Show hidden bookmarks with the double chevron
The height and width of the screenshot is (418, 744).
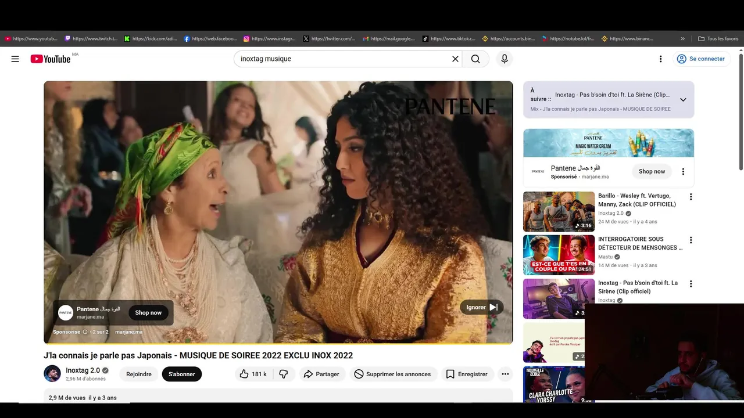682,39
